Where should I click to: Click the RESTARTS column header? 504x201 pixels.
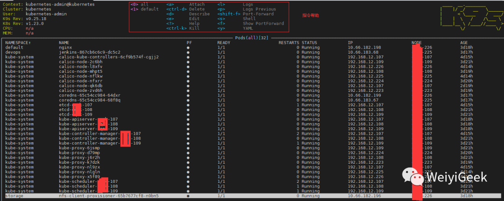pyautogui.click(x=289, y=43)
